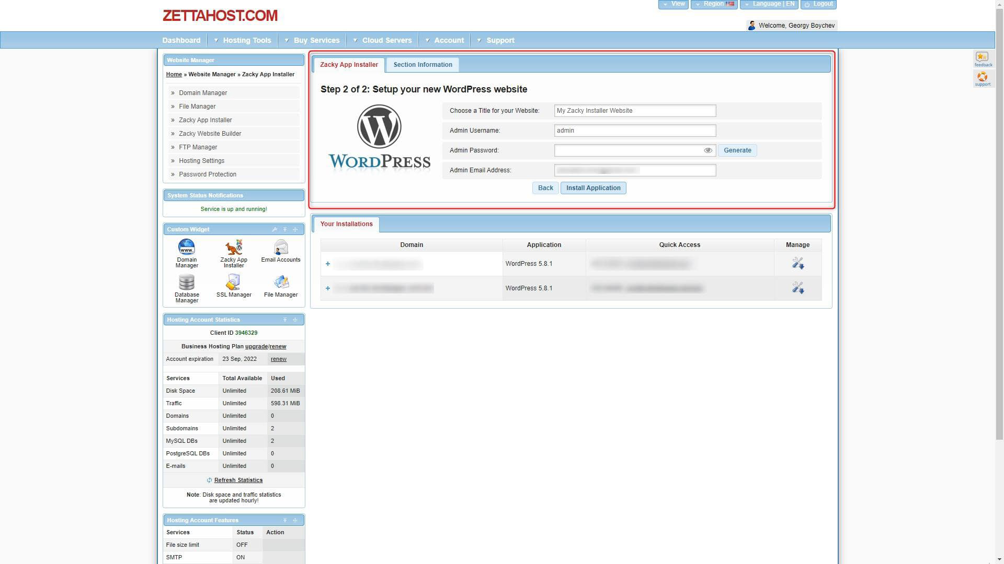Open Account menu dropdown
The height and width of the screenshot is (564, 1004).
coord(444,40)
